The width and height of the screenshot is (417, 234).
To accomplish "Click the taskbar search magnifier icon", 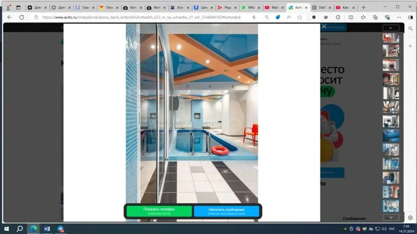I will point(20,228).
